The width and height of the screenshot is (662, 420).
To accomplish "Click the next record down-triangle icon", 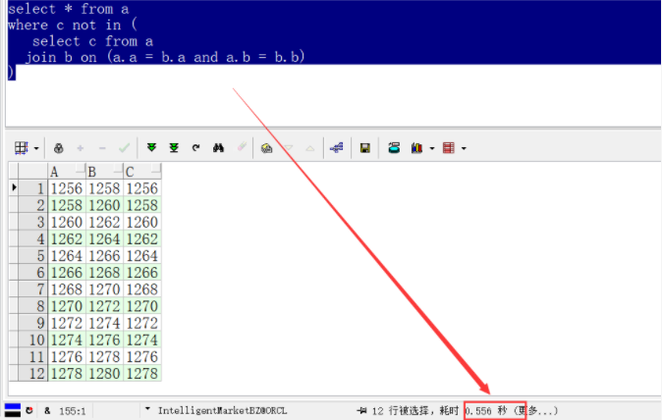I will pyautogui.click(x=289, y=148).
